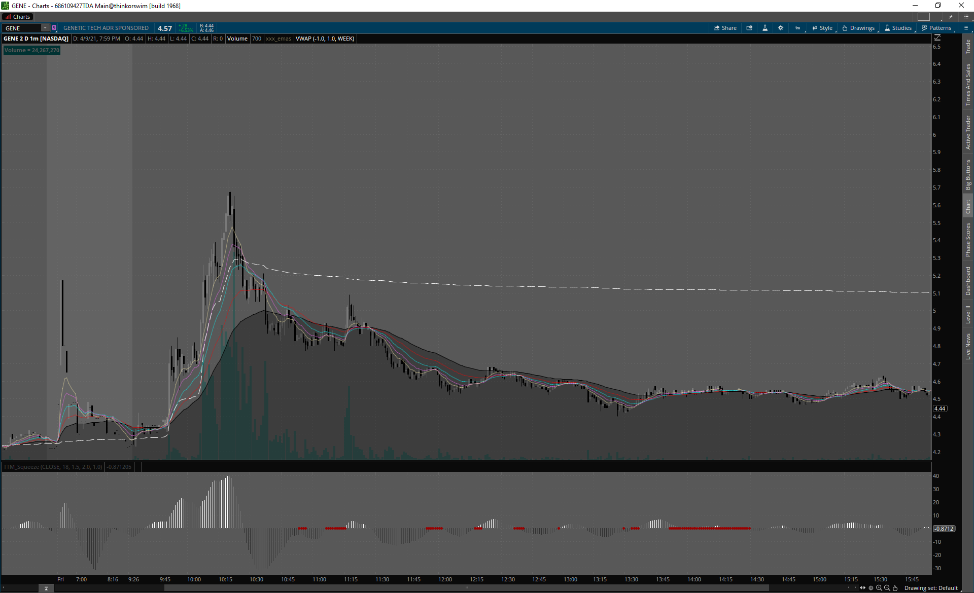Click the Share button
974x593 pixels.
725,28
